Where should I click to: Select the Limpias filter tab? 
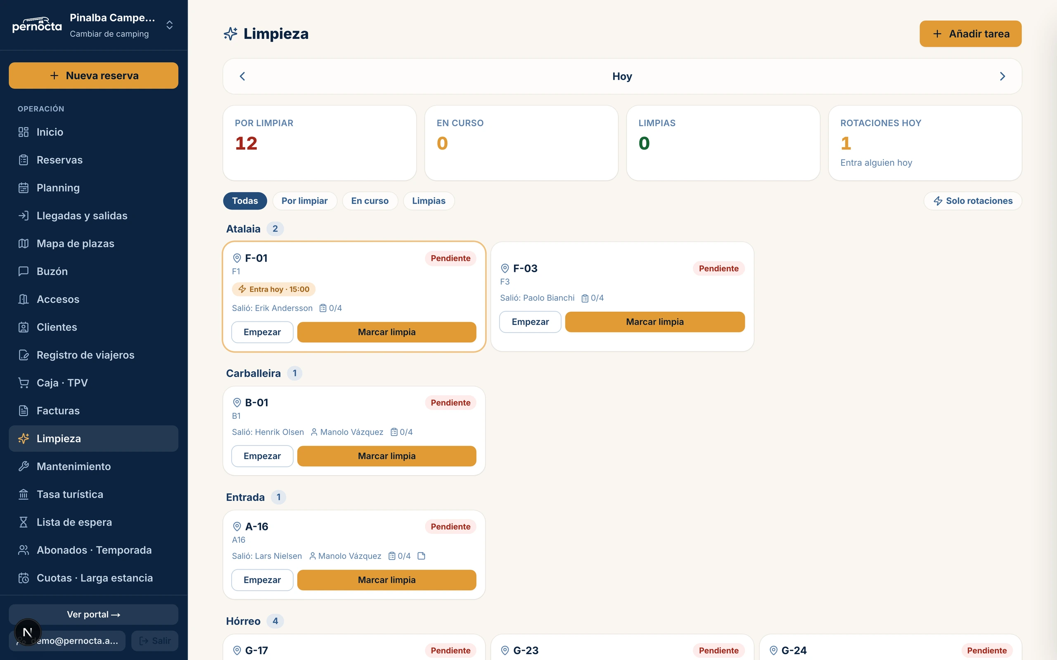tap(429, 201)
